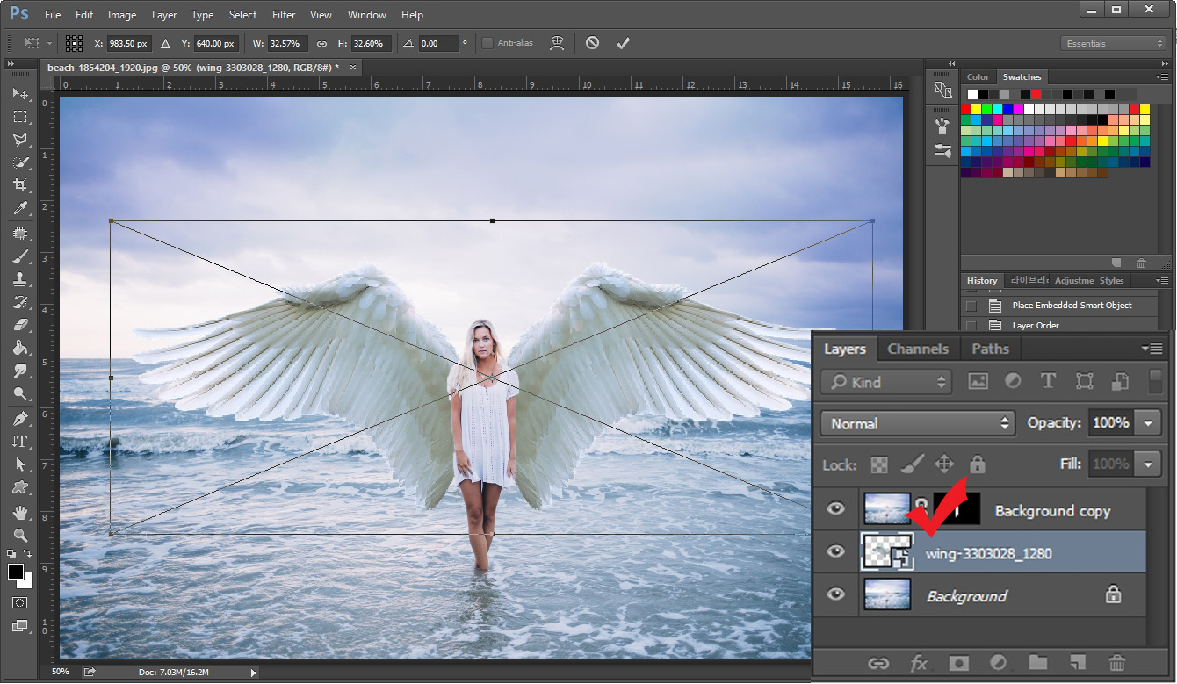The image size is (1177, 684).
Task: Switch to the Channels tab
Action: click(917, 349)
